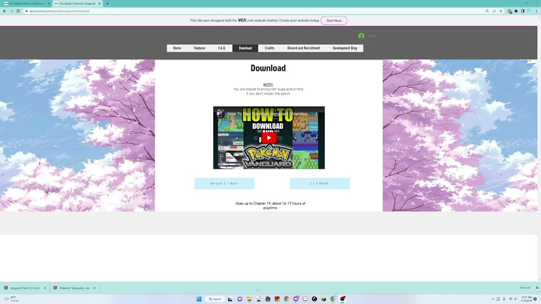Close the Download Pokemon Vanguard tab
This screenshot has height=304, width=541.
pos(99,3)
